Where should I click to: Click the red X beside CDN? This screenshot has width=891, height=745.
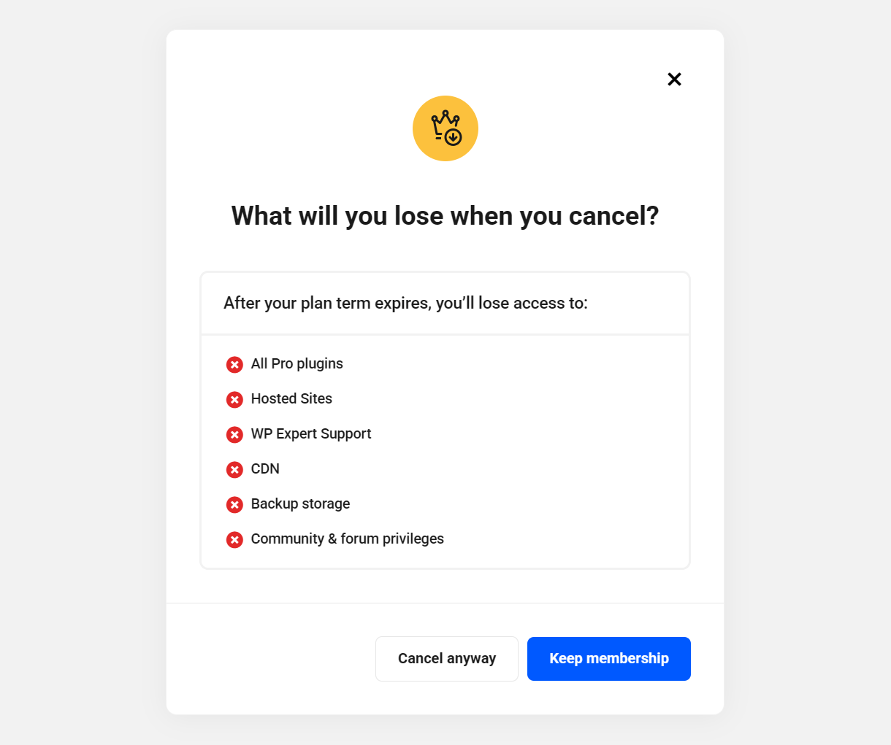tap(234, 469)
